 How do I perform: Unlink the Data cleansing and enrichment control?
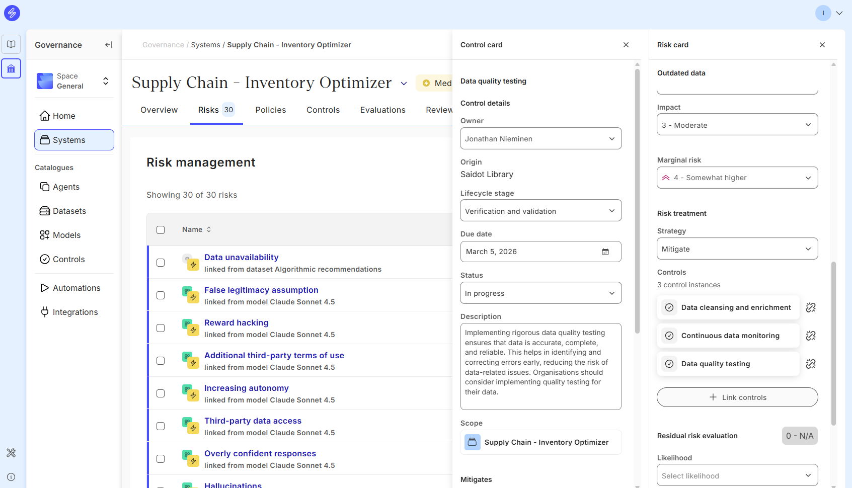[810, 307]
